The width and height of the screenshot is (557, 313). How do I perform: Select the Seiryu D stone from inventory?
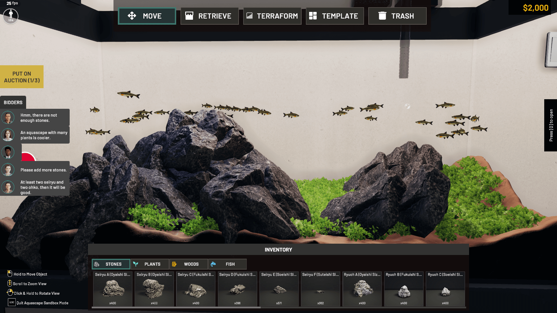(x=237, y=289)
